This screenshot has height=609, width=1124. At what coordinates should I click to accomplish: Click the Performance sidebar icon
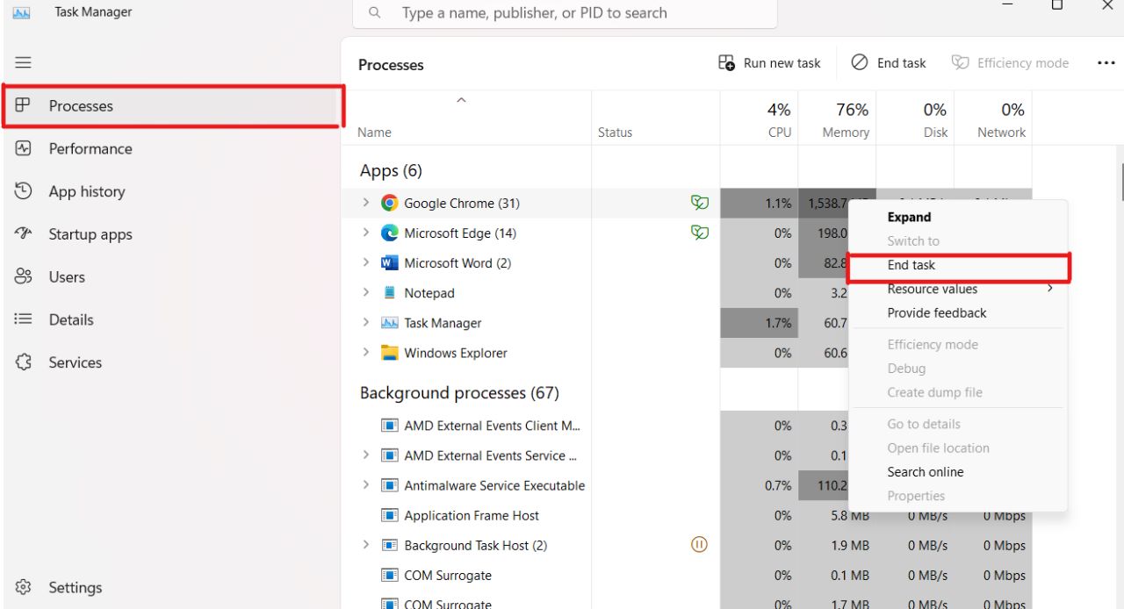24,148
